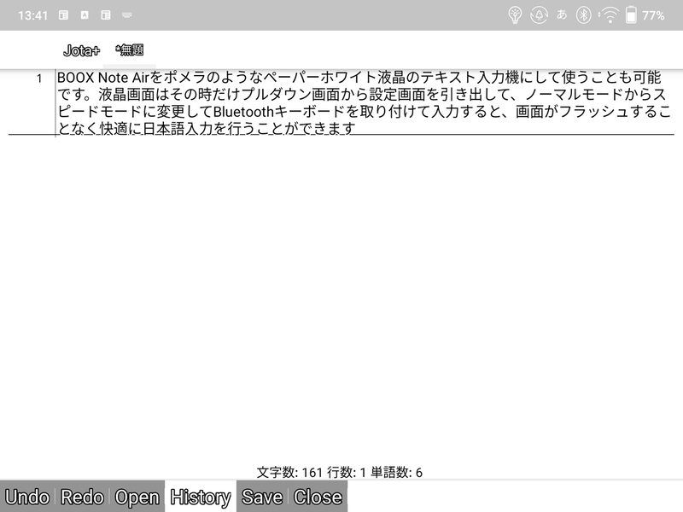
Task: Tap the あ input method indicator
Action: pyautogui.click(x=562, y=15)
